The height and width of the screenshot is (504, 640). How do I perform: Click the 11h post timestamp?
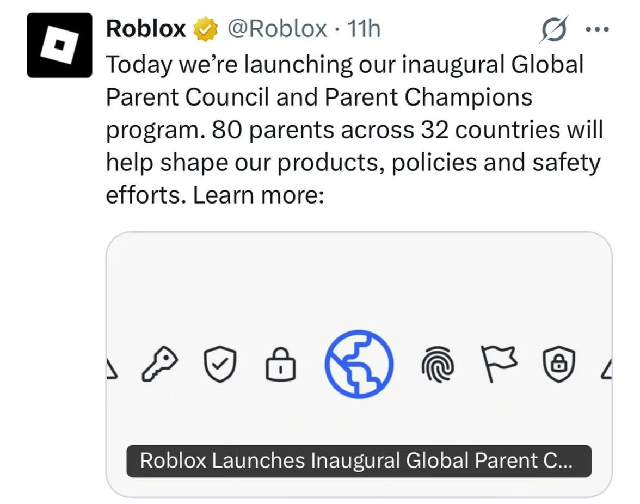[364, 28]
